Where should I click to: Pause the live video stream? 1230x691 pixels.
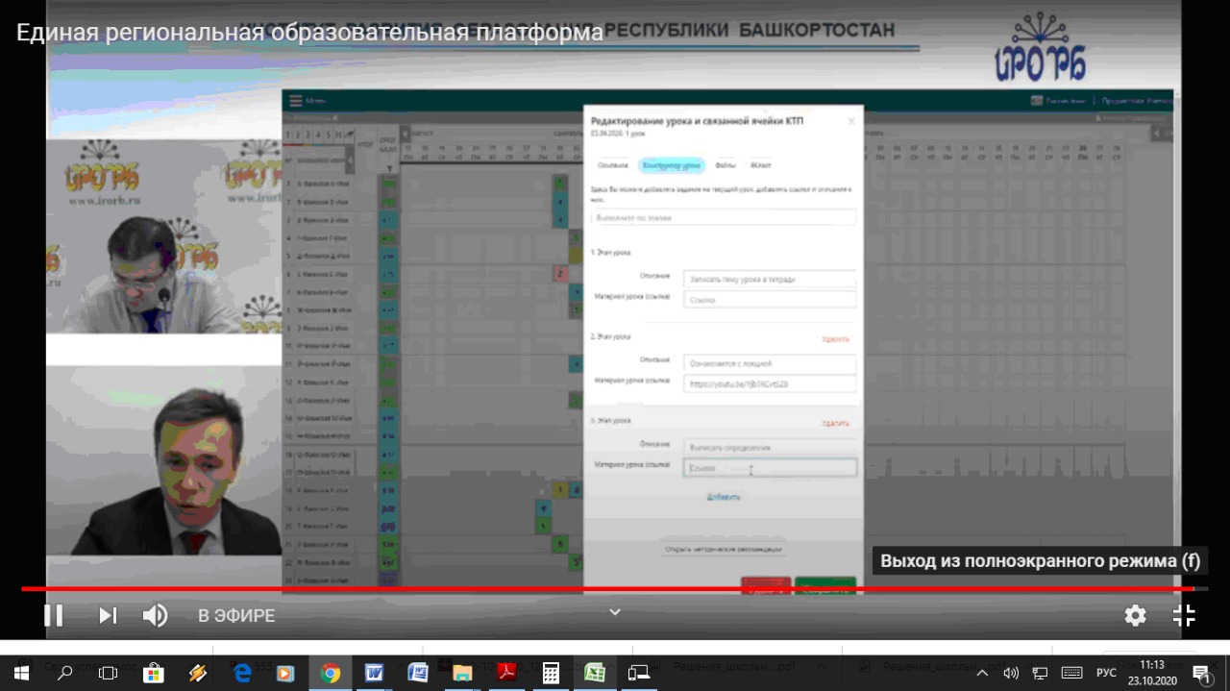[x=54, y=615]
